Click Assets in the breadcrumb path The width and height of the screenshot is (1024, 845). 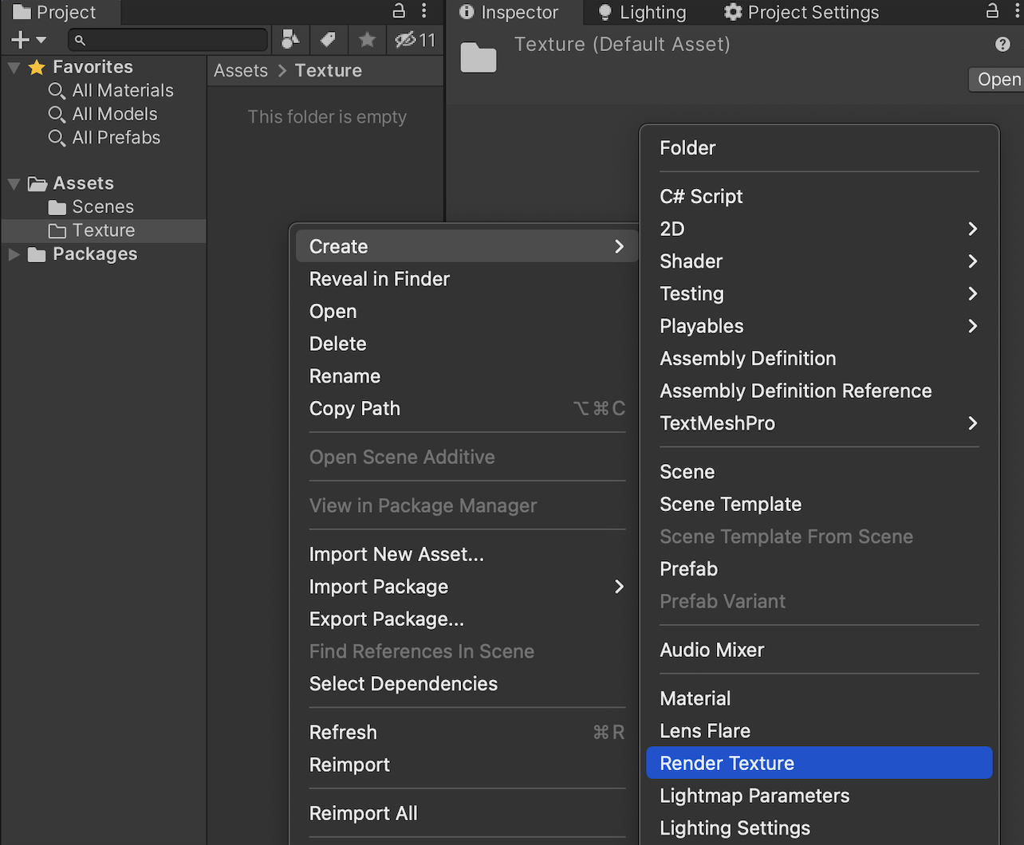(241, 71)
